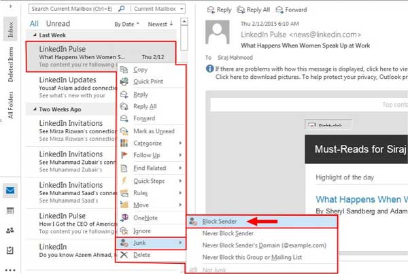Open 'See Mirza Rizwan's connection' email
408x274 pixels.
(x=71, y=131)
